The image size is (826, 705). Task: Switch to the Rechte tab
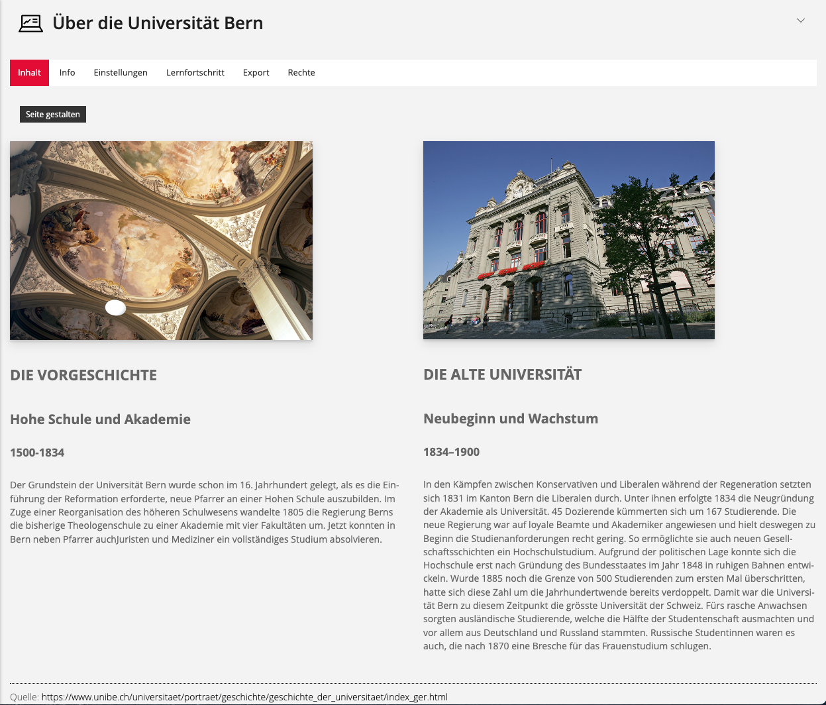click(x=301, y=73)
